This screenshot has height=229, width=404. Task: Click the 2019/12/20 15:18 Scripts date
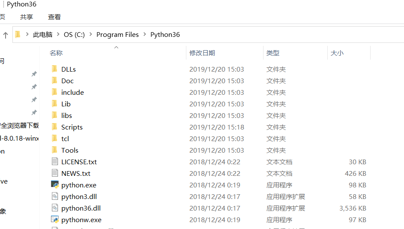[217, 127]
